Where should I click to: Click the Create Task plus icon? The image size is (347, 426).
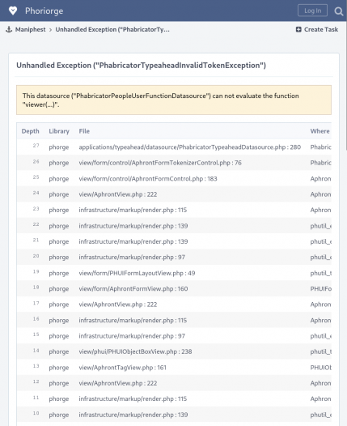tap(298, 29)
